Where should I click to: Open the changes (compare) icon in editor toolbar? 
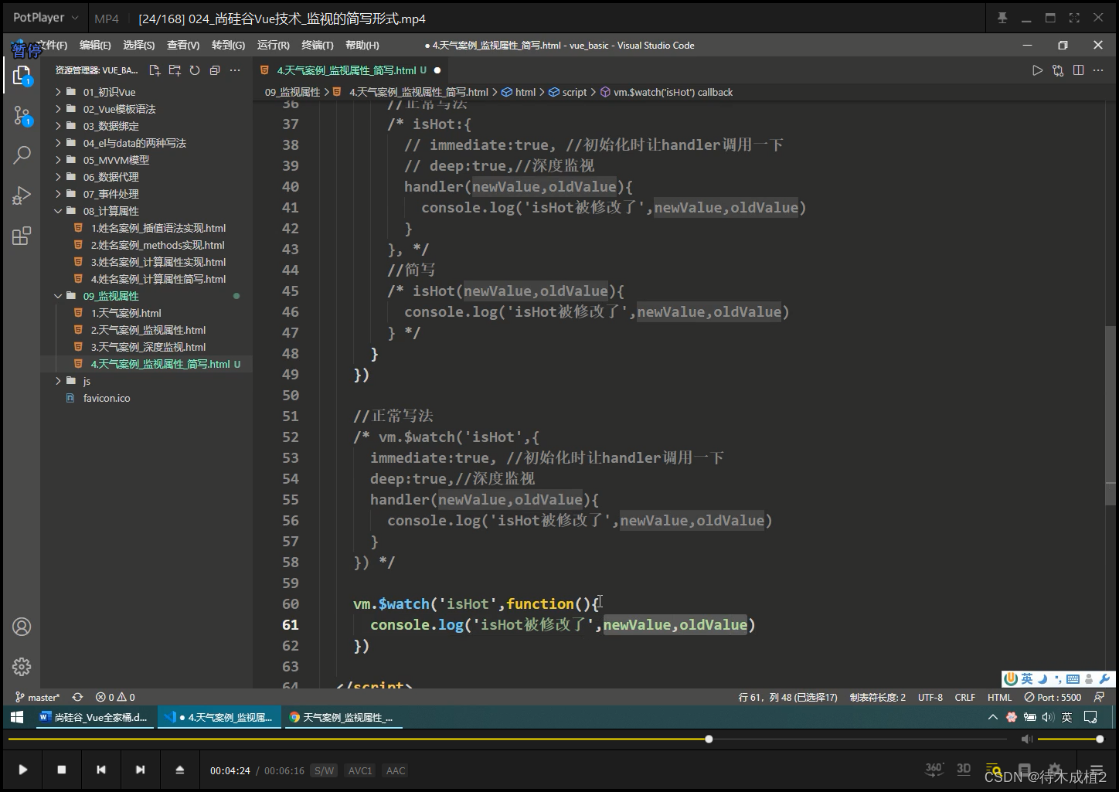point(1058,70)
